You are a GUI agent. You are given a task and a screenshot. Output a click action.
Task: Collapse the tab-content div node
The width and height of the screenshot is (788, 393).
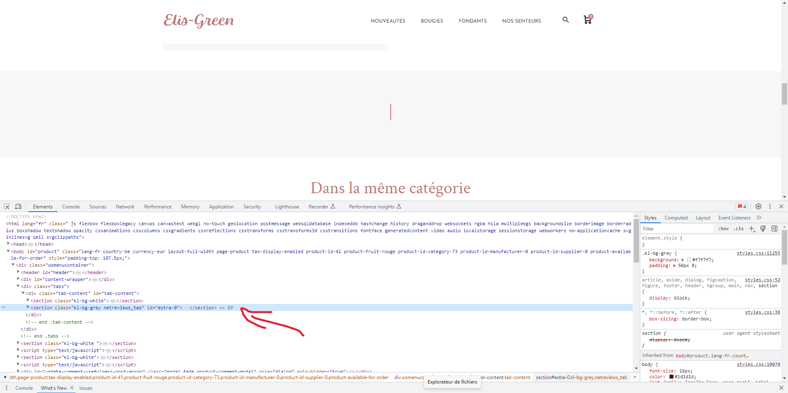(x=23, y=293)
